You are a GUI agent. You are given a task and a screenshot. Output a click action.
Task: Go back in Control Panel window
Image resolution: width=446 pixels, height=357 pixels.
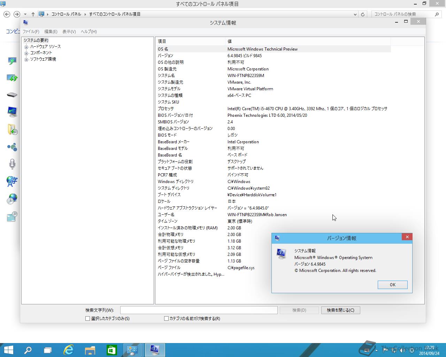point(7,14)
